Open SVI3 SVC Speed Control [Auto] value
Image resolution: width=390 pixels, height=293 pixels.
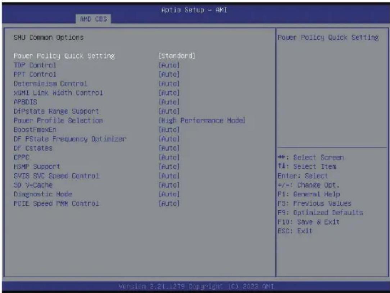click(x=169, y=176)
